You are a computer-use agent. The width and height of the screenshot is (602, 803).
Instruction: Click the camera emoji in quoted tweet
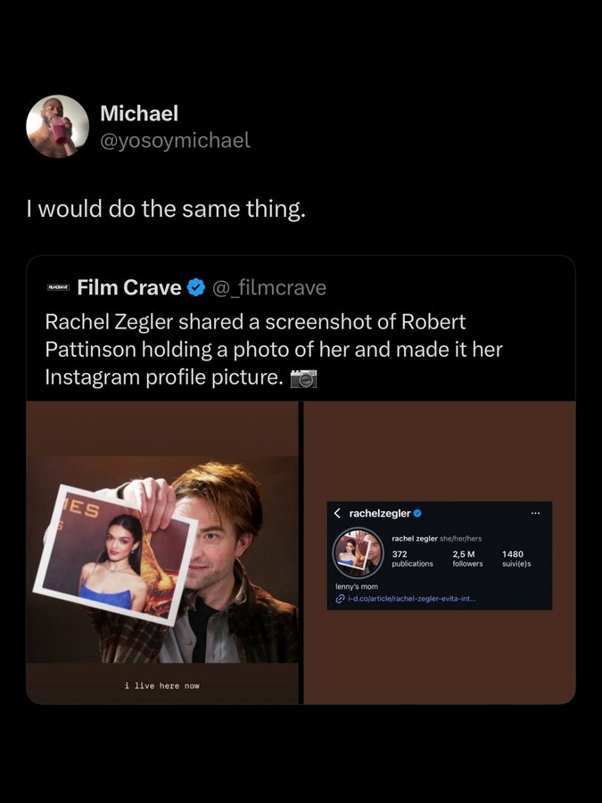tap(304, 377)
